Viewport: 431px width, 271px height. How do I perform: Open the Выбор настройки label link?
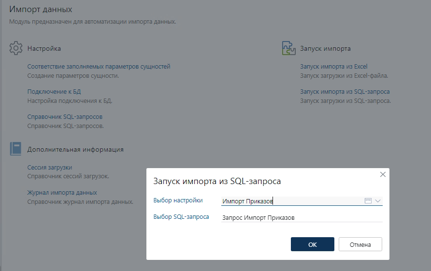point(178,200)
